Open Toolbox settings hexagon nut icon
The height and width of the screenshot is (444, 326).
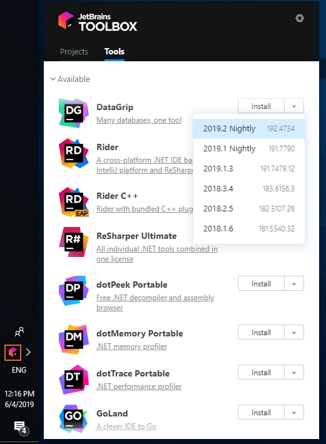click(299, 18)
